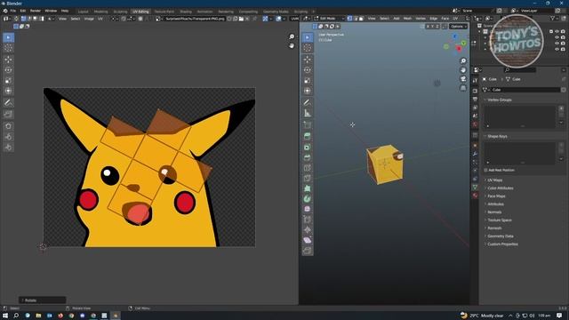
Task: Select the 3D viewport Measure tool
Action: pyautogui.click(x=308, y=113)
